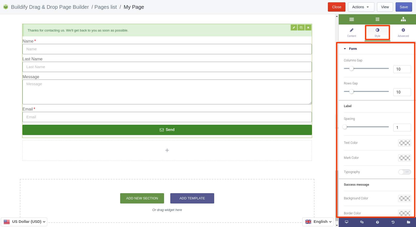Click the Name input field
Viewport: 416px width, 227px height.
coord(167,49)
